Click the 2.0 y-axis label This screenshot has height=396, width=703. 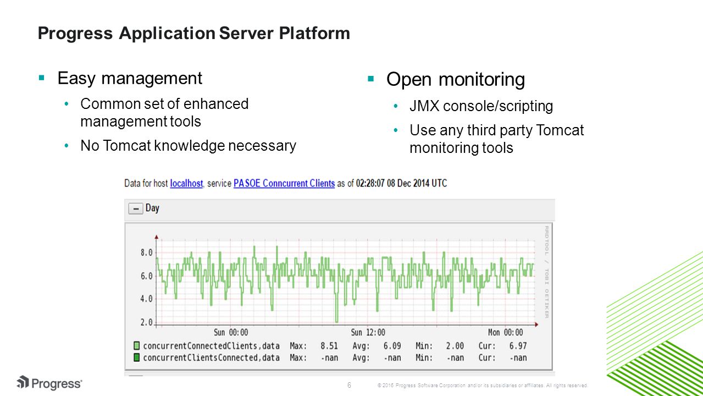[x=146, y=322]
